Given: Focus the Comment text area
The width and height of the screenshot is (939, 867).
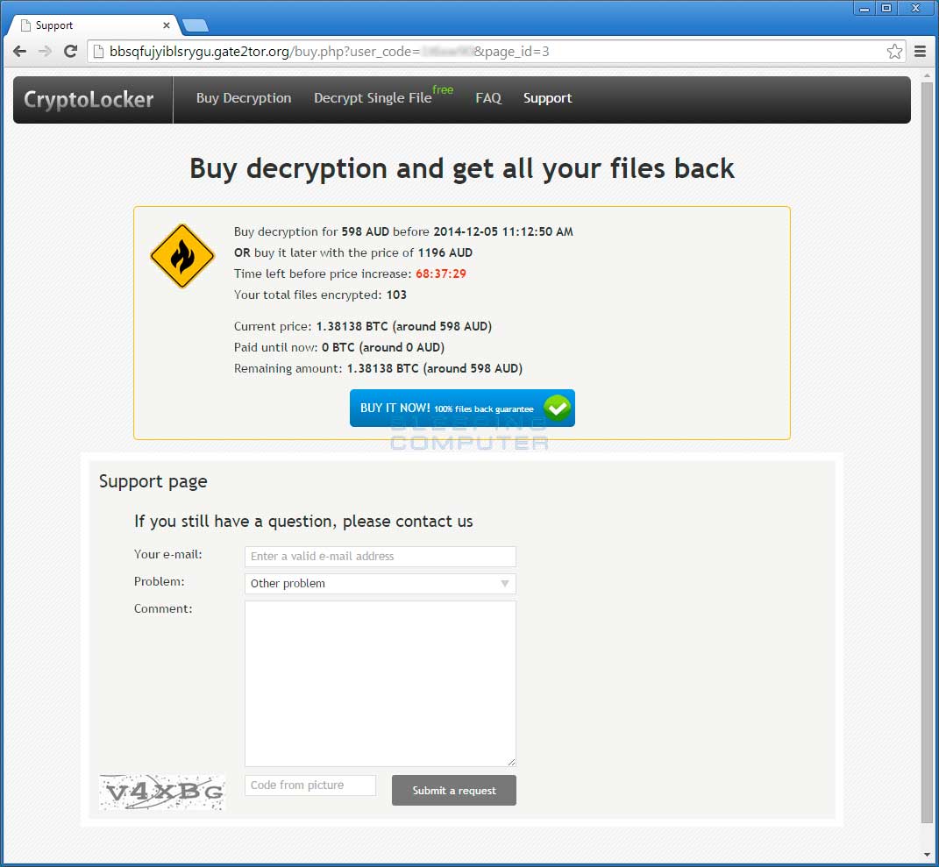Looking at the screenshot, I should click(x=380, y=684).
